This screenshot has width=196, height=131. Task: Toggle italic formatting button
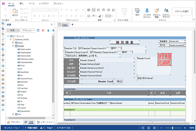click(39, 16)
